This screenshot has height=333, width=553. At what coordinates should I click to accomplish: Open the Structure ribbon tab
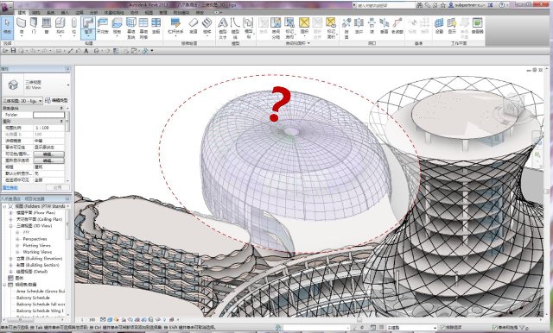pyautogui.click(x=36, y=12)
